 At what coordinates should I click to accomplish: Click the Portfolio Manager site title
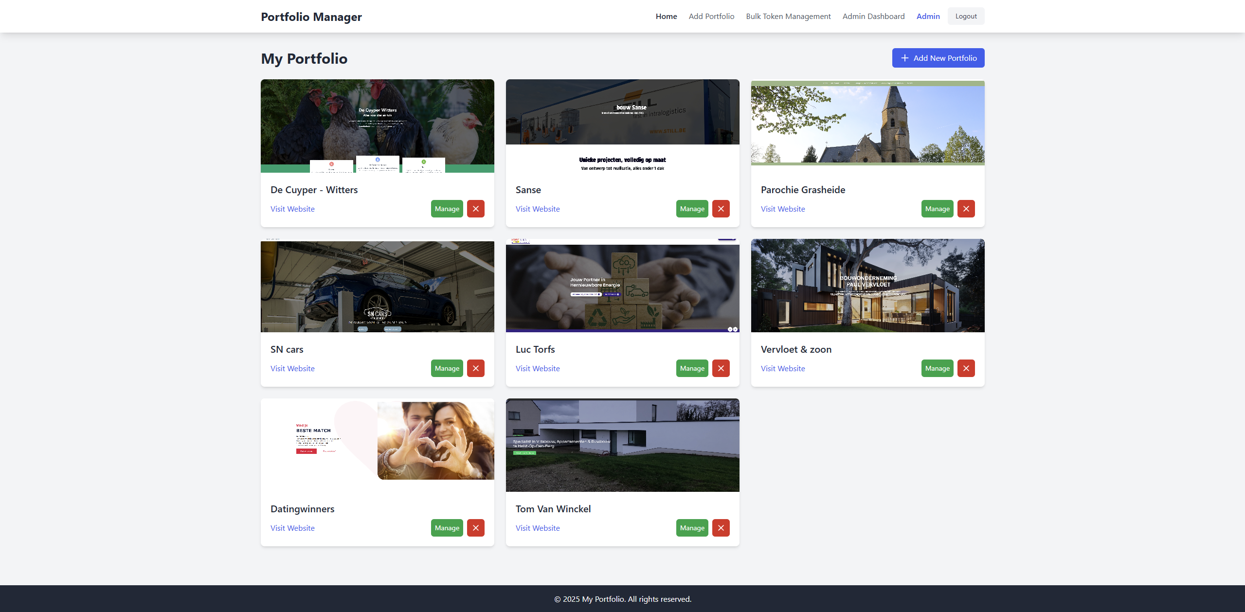311,17
